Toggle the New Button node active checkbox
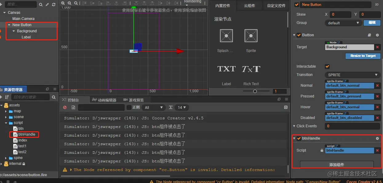 pyautogui.click(x=297, y=5)
